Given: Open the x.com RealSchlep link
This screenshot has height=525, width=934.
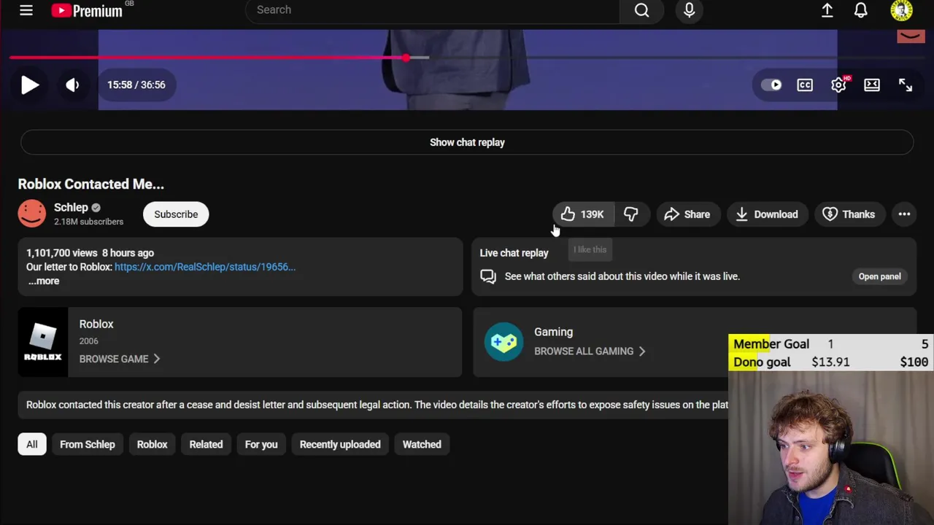Looking at the screenshot, I should coord(205,267).
